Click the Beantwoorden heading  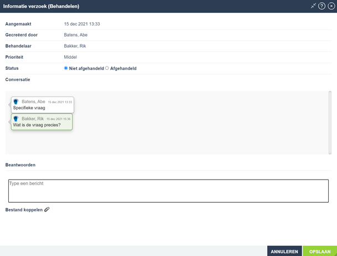tap(20, 165)
